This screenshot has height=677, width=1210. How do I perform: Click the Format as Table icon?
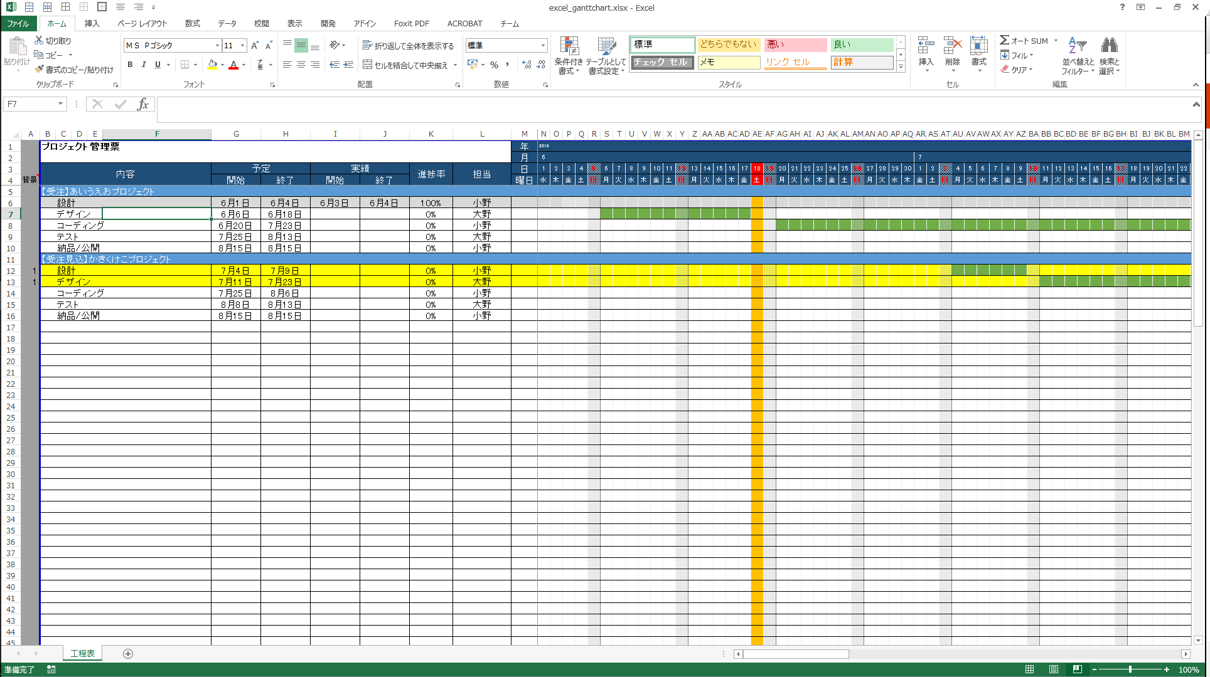[606, 46]
